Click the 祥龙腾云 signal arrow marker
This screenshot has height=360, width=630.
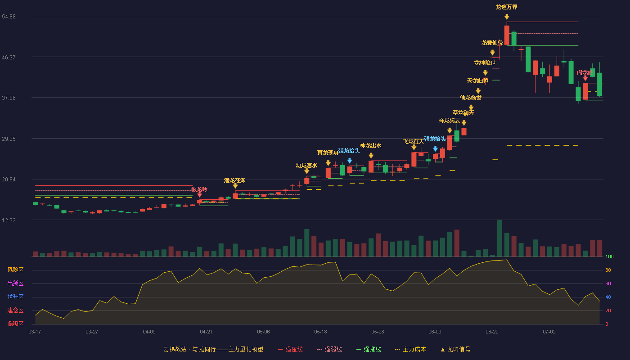pos(450,130)
